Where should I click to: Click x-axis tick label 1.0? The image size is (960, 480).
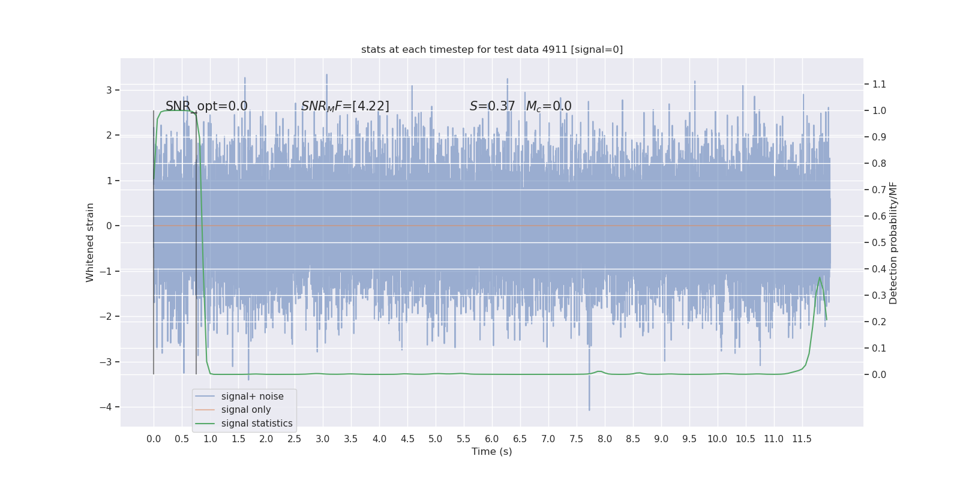210,439
